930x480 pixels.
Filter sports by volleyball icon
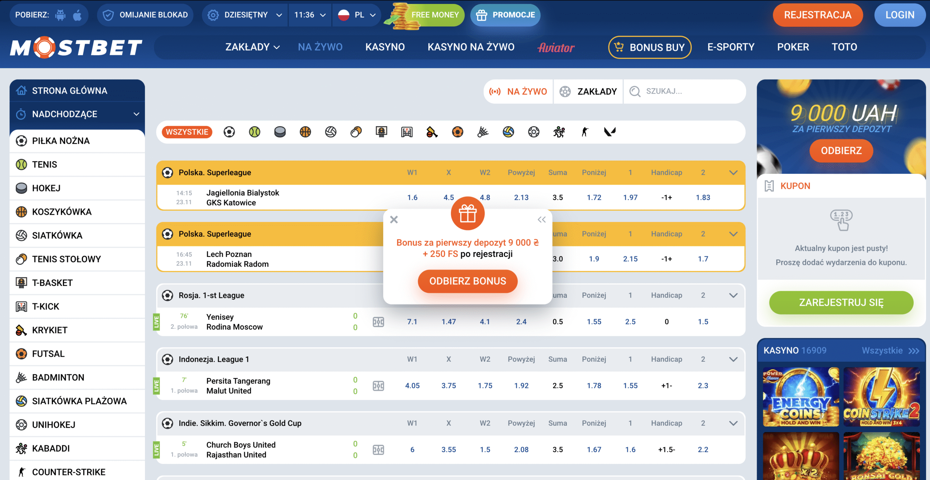pyautogui.click(x=331, y=132)
